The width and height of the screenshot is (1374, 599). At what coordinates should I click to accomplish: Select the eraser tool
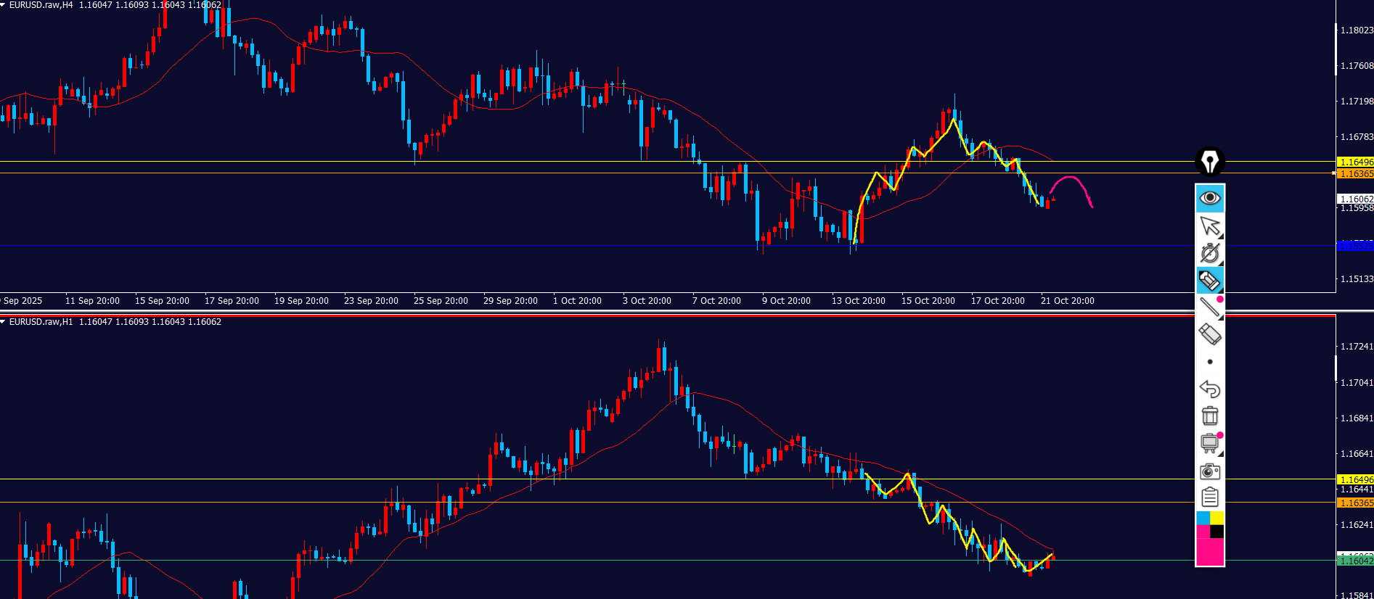1209,334
